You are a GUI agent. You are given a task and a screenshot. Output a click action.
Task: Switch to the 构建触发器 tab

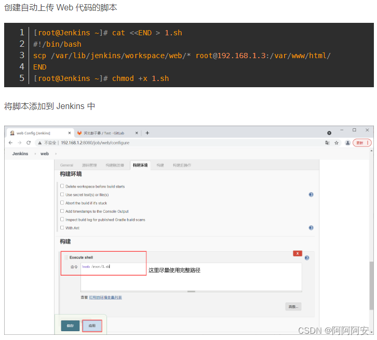tap(115, 165)
